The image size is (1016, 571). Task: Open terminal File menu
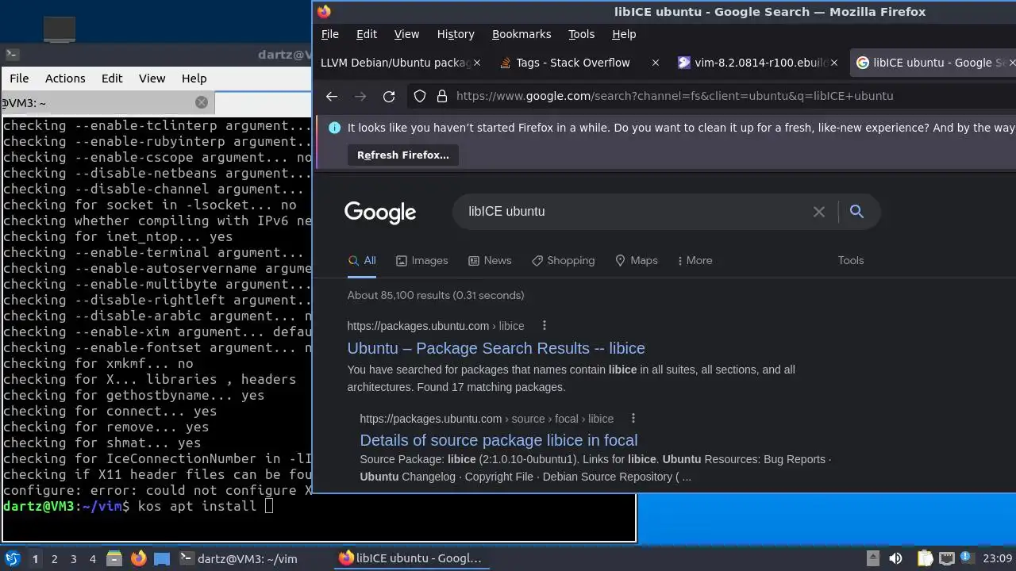click(x=19, y=79)
